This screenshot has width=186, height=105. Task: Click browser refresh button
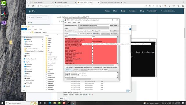pyautogui.click(x=33, y=6)
